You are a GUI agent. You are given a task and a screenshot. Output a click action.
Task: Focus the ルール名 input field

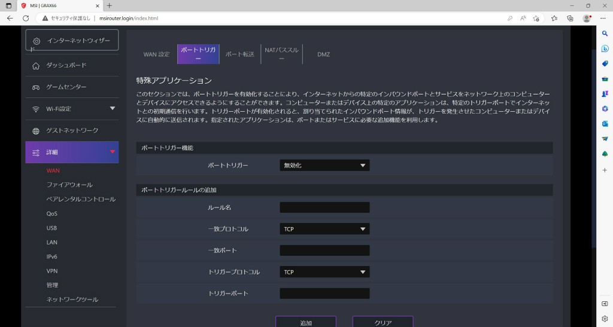point(324,207)
